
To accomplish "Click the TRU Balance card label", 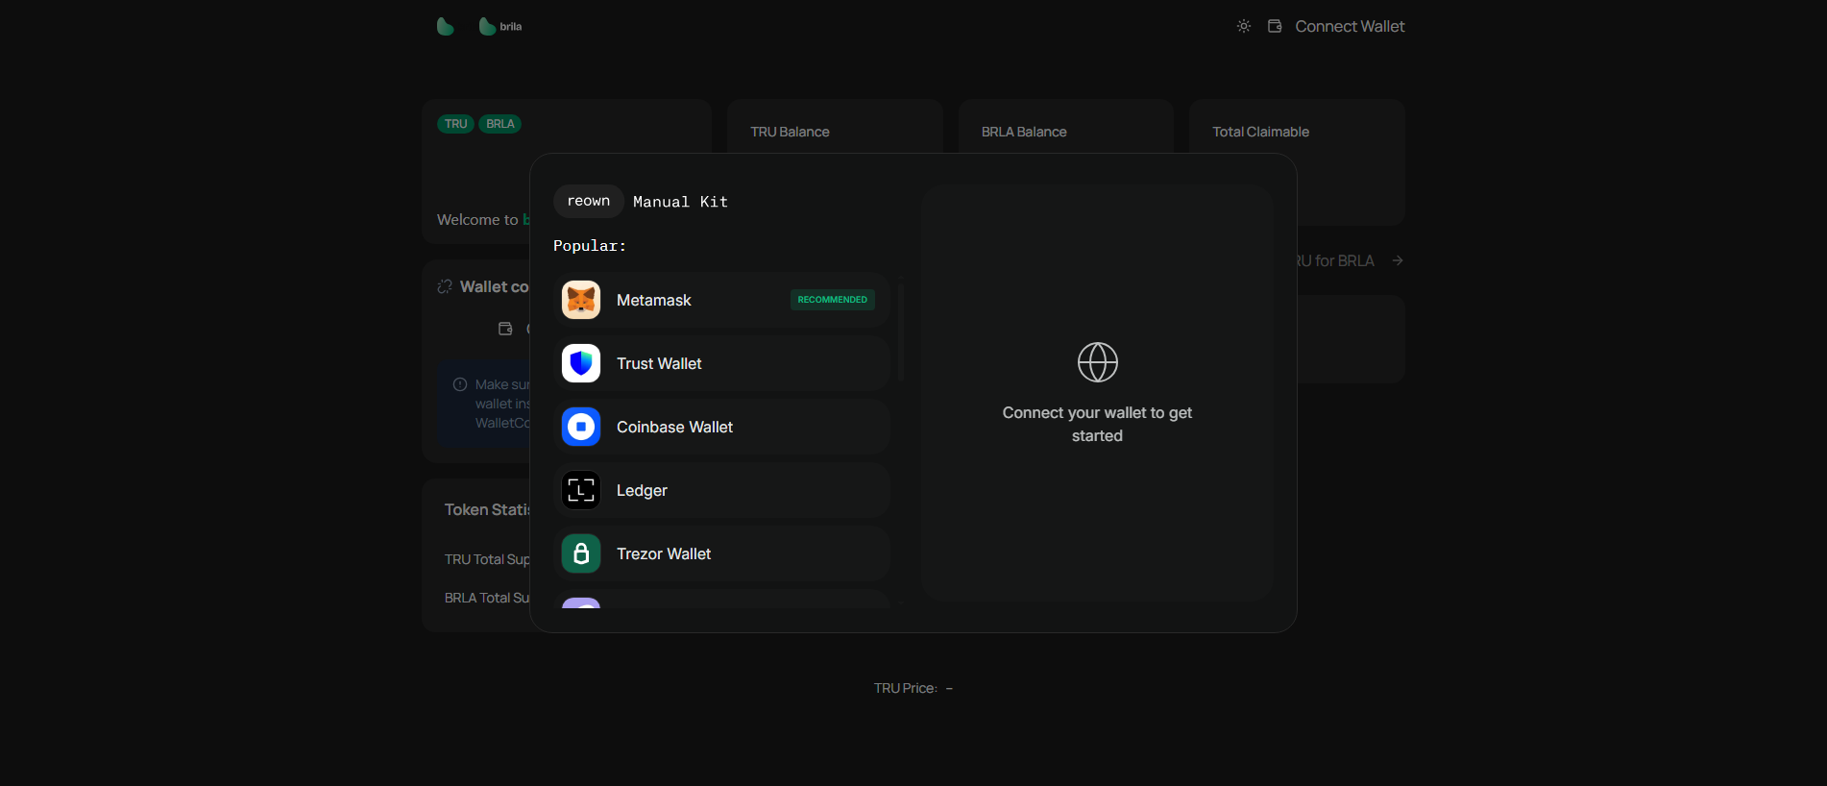I will point(790,132).
